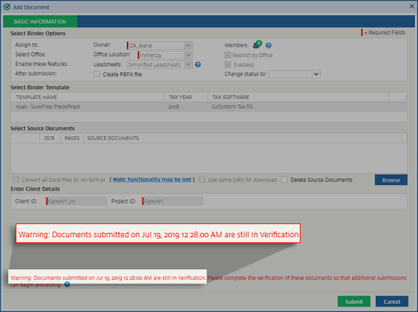This screenshot has width=418, height=312.
Task: Click the Members group icon
Action: 256,45
